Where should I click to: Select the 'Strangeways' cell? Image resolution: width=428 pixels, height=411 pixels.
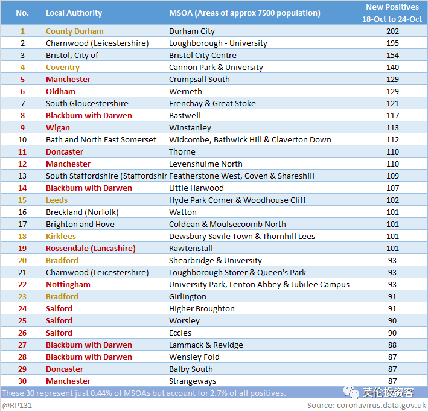[192, 381]
